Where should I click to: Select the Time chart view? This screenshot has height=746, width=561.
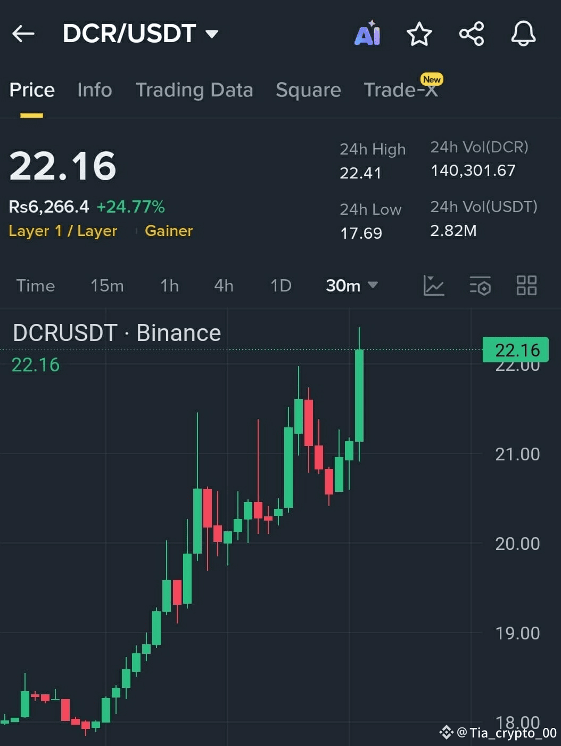36,286
